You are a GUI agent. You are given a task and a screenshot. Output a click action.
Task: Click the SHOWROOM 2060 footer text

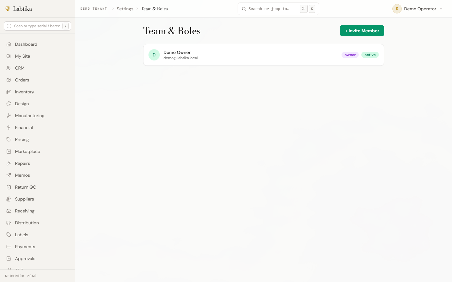tap(21, 276)
